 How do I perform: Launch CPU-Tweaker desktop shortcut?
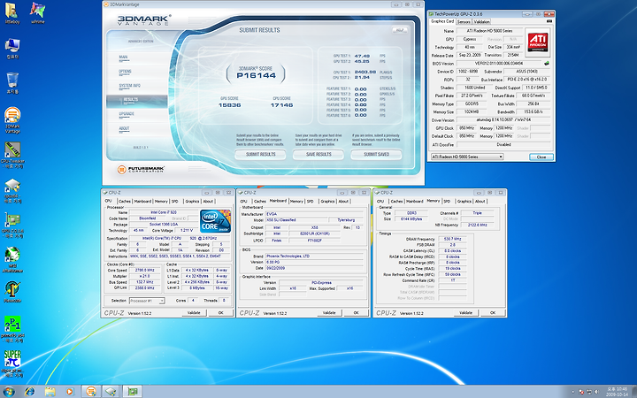pos(12,155)
